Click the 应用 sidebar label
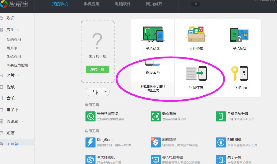Screen dimensions: 277x164 point(11,30)
